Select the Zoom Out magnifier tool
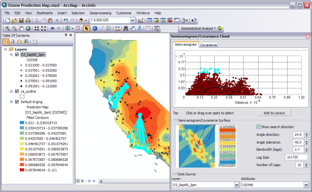Image resolution: width=312 pixels, height=192 pixels. click(15, 29)
